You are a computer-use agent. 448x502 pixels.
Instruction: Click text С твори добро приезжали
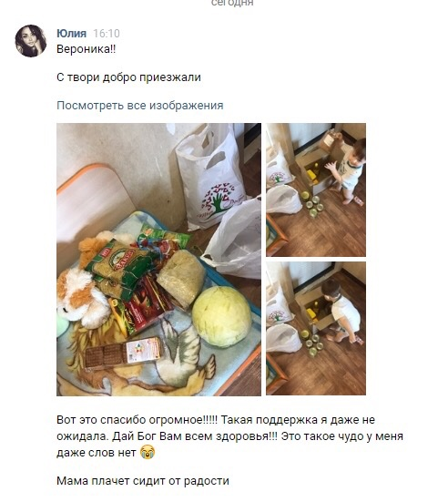click(x=128, y=77)
